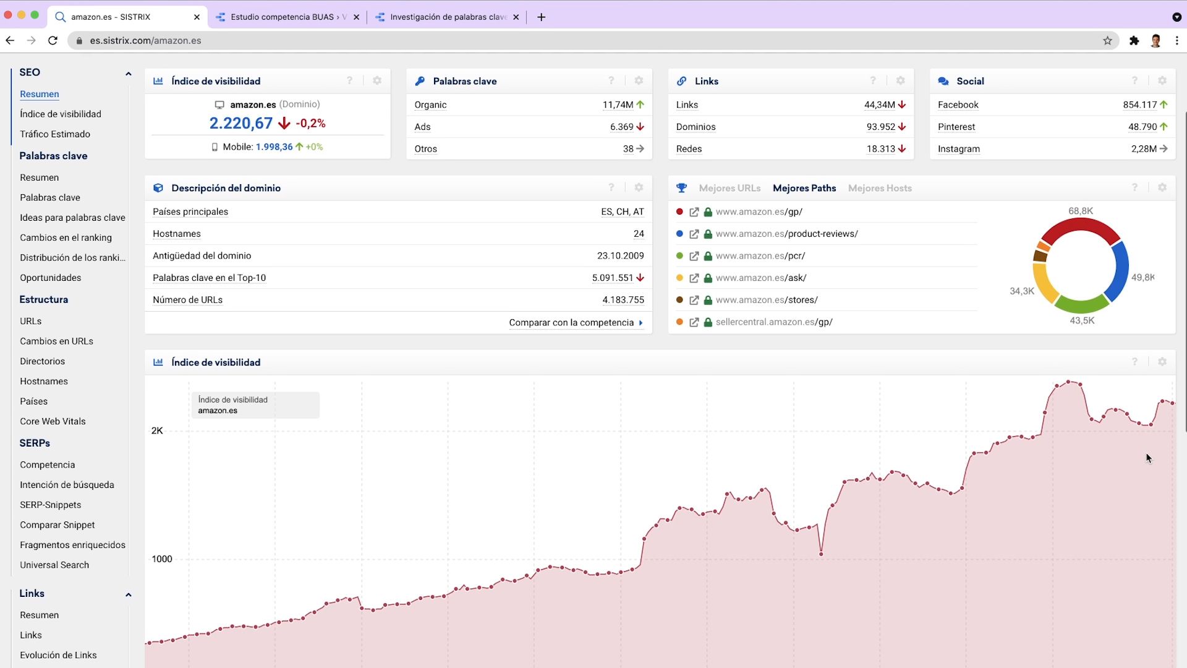
Task: Open external link icon for /stores/ path
Action: click(x=694, y=300)
